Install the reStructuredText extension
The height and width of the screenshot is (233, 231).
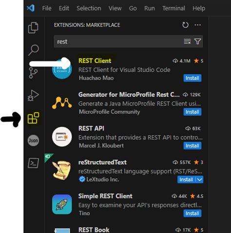(186, 179)
